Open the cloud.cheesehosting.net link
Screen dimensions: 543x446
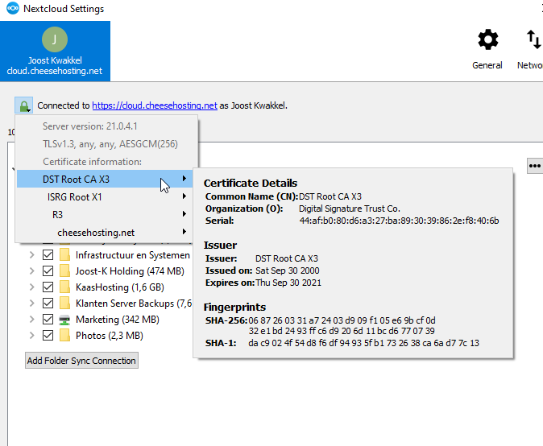coord(155,105)
